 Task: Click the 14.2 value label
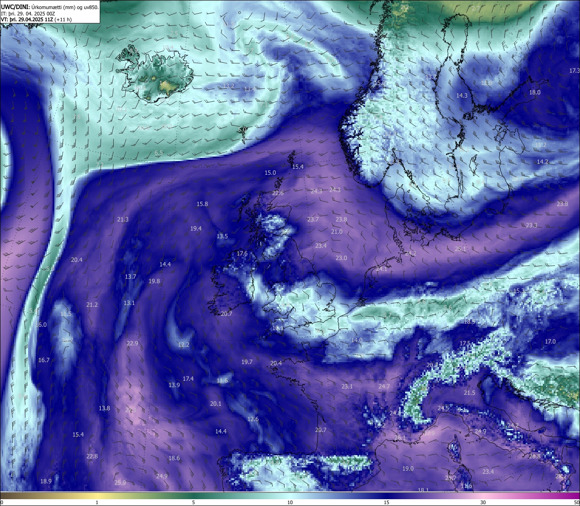[542, 162]
